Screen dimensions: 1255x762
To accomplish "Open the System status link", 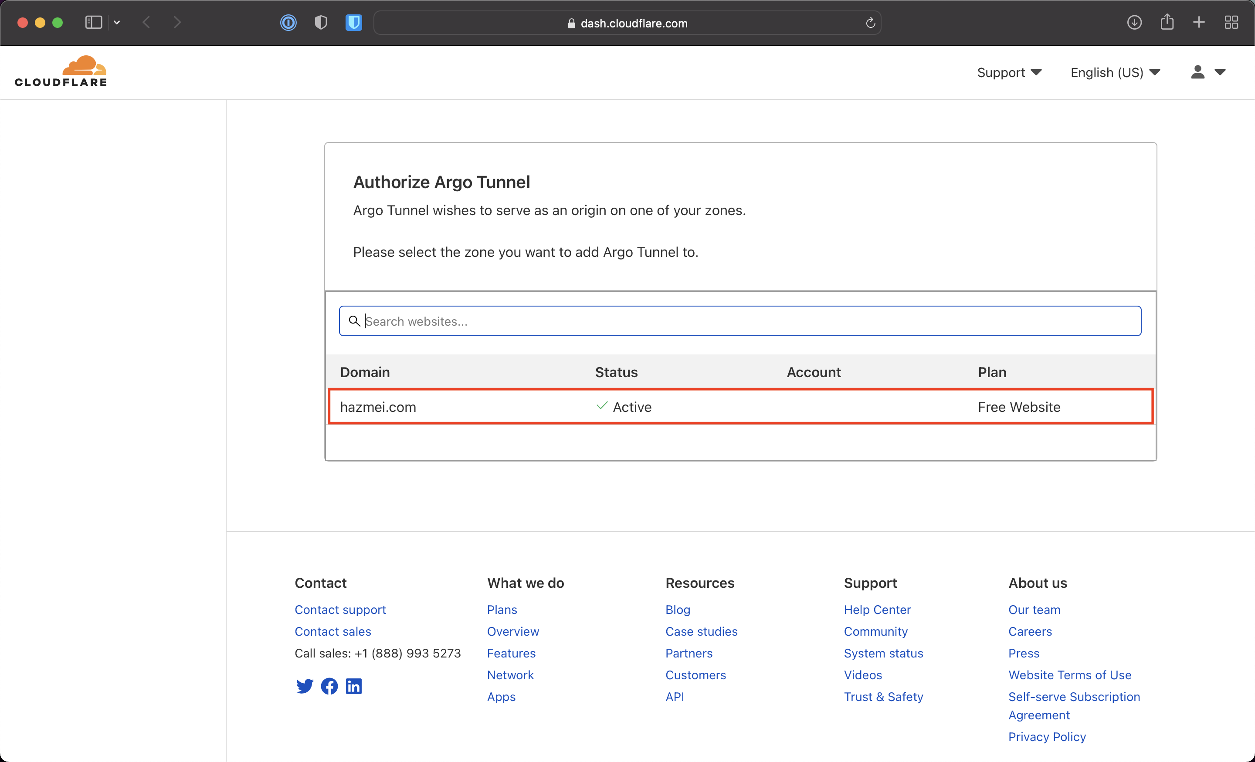I will point(883,653).
